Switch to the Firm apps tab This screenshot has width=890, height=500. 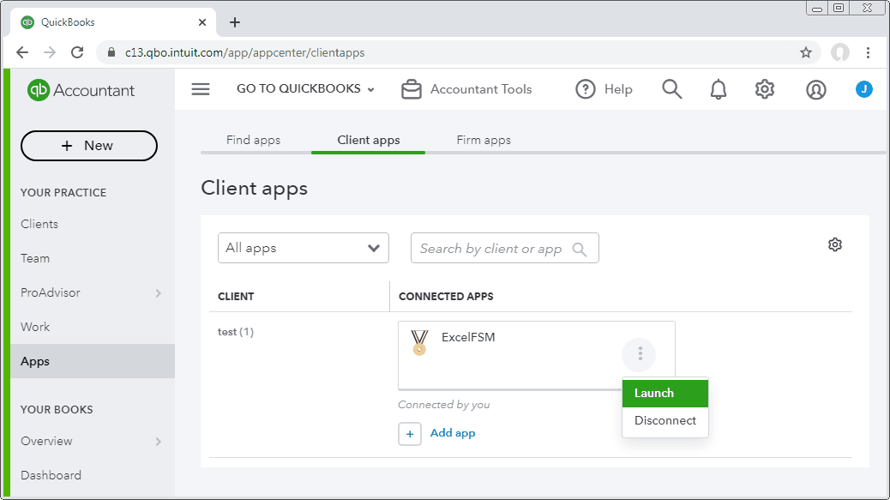tap(484, 140)
